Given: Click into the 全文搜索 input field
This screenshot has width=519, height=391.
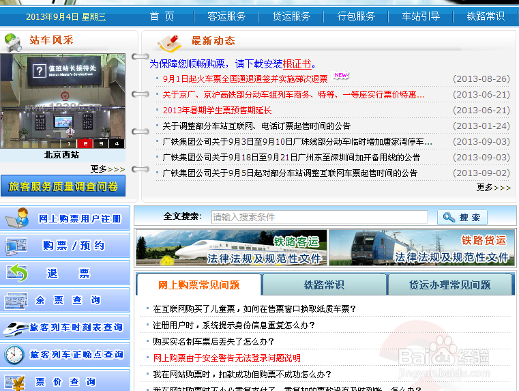Looking at the screenshot, I should point(319,217).
